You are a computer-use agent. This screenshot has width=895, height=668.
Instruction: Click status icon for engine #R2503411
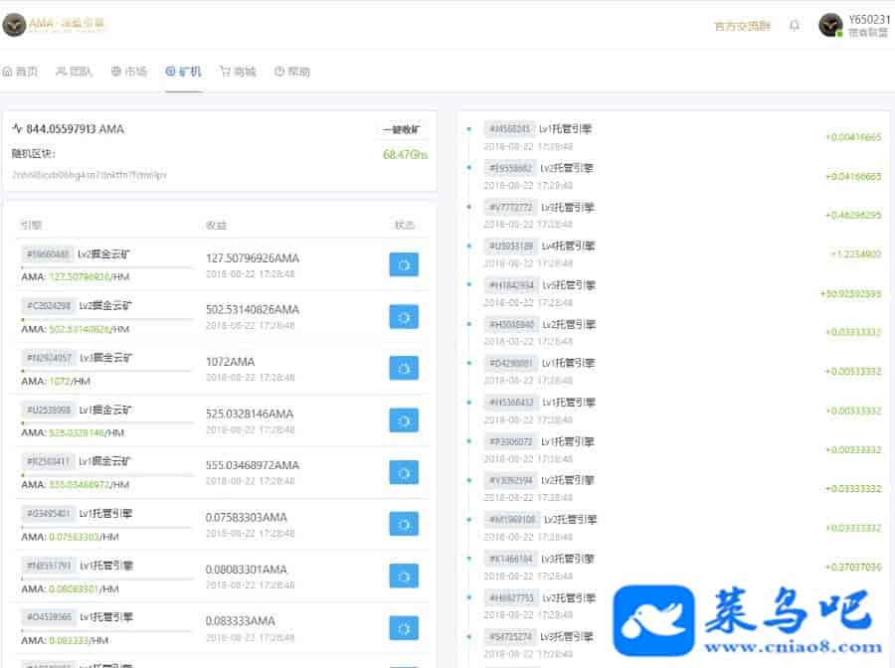(403, 472)
